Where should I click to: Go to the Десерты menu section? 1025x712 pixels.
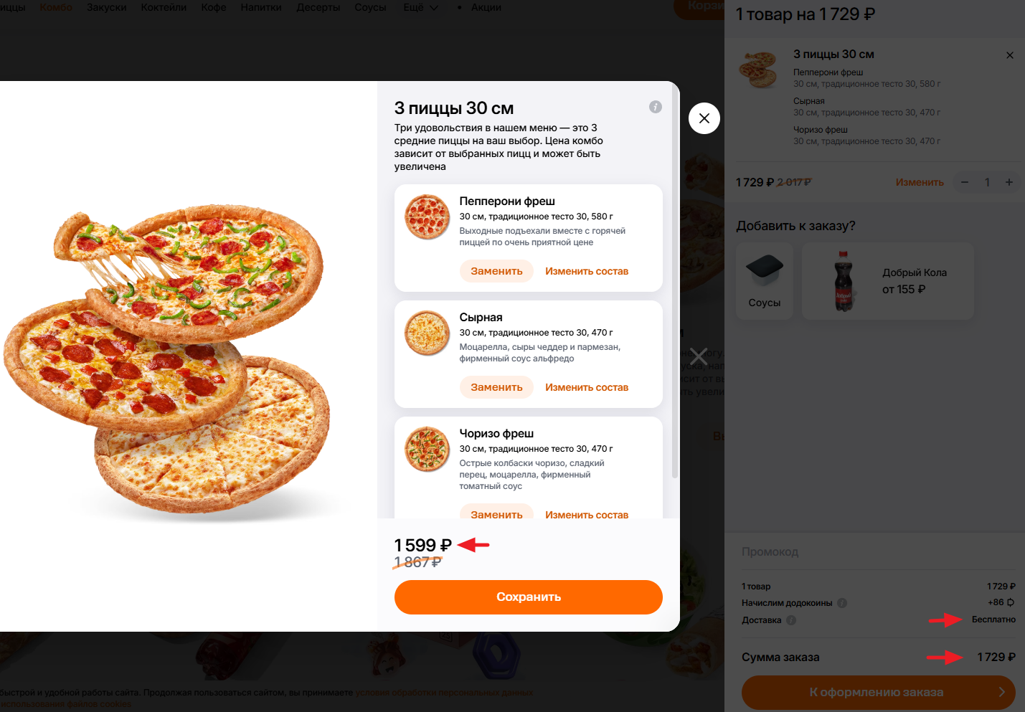pyautogui.click(x=318, y=8)
